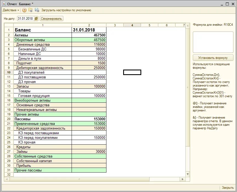Select cell Внеоборотные активы
237x192 pixels.
tap(43, 100)
